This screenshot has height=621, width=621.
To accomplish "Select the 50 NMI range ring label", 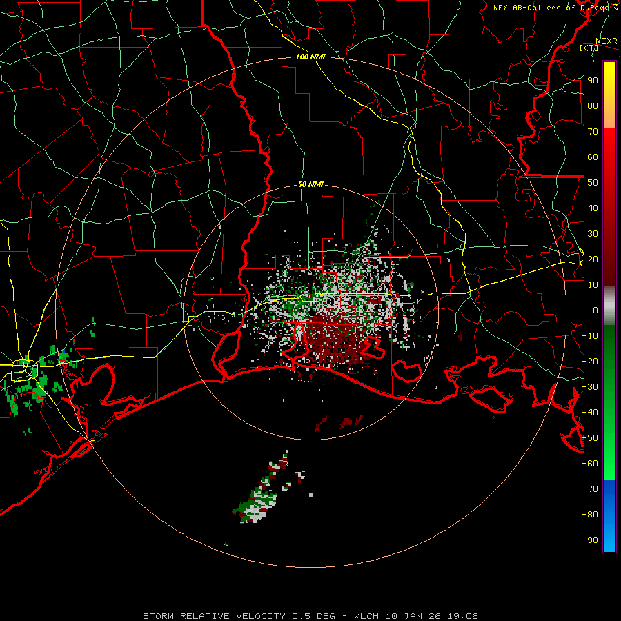I will [x=310, y=184].
